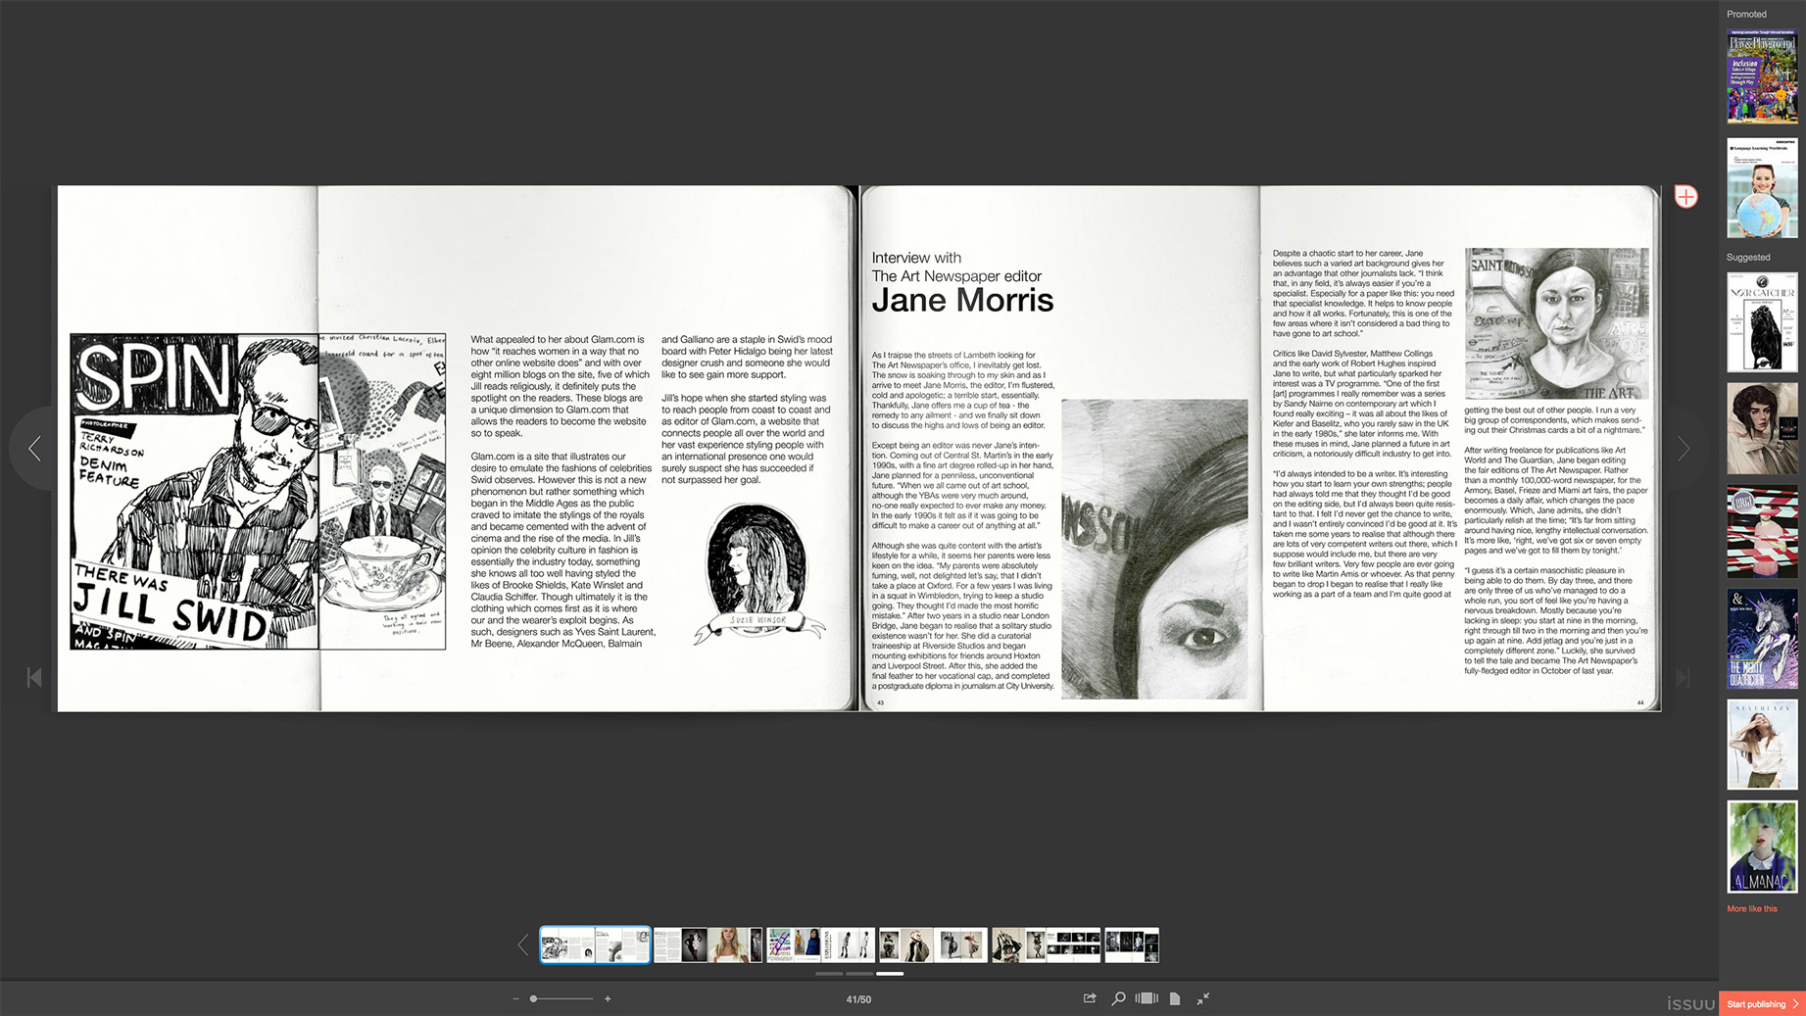Viewport: 1806px width, 1016px height.
Task: Click the page carousel view icon
Action: (x=1147, y=998)
